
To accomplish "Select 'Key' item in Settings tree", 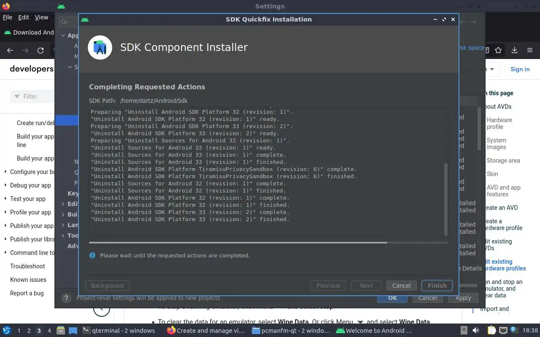I will coord(73,193).
